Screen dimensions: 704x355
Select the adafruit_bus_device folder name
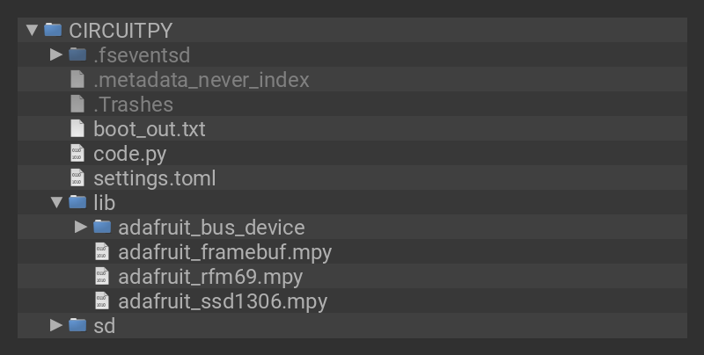pyautogui.click(x=211, y=228)
